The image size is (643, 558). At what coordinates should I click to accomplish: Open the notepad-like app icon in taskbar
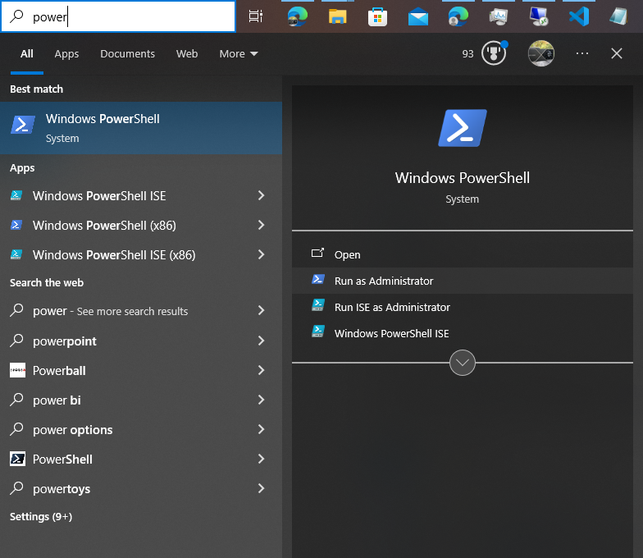(618, 16)
